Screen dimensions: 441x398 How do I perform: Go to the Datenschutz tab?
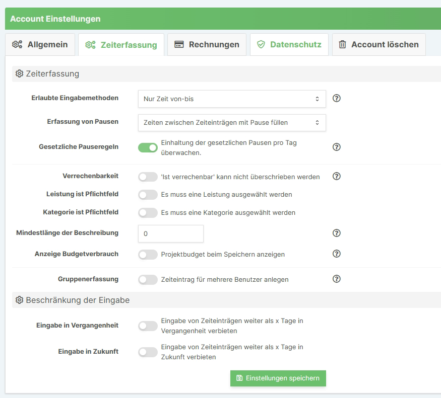coord(289,45)
